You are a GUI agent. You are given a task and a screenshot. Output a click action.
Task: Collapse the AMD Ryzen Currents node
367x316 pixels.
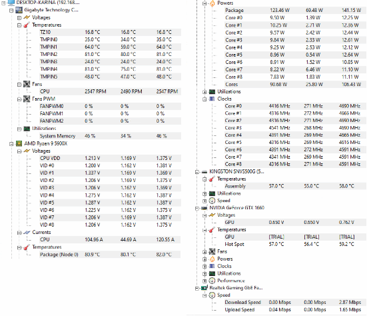[x=19, y=233]
